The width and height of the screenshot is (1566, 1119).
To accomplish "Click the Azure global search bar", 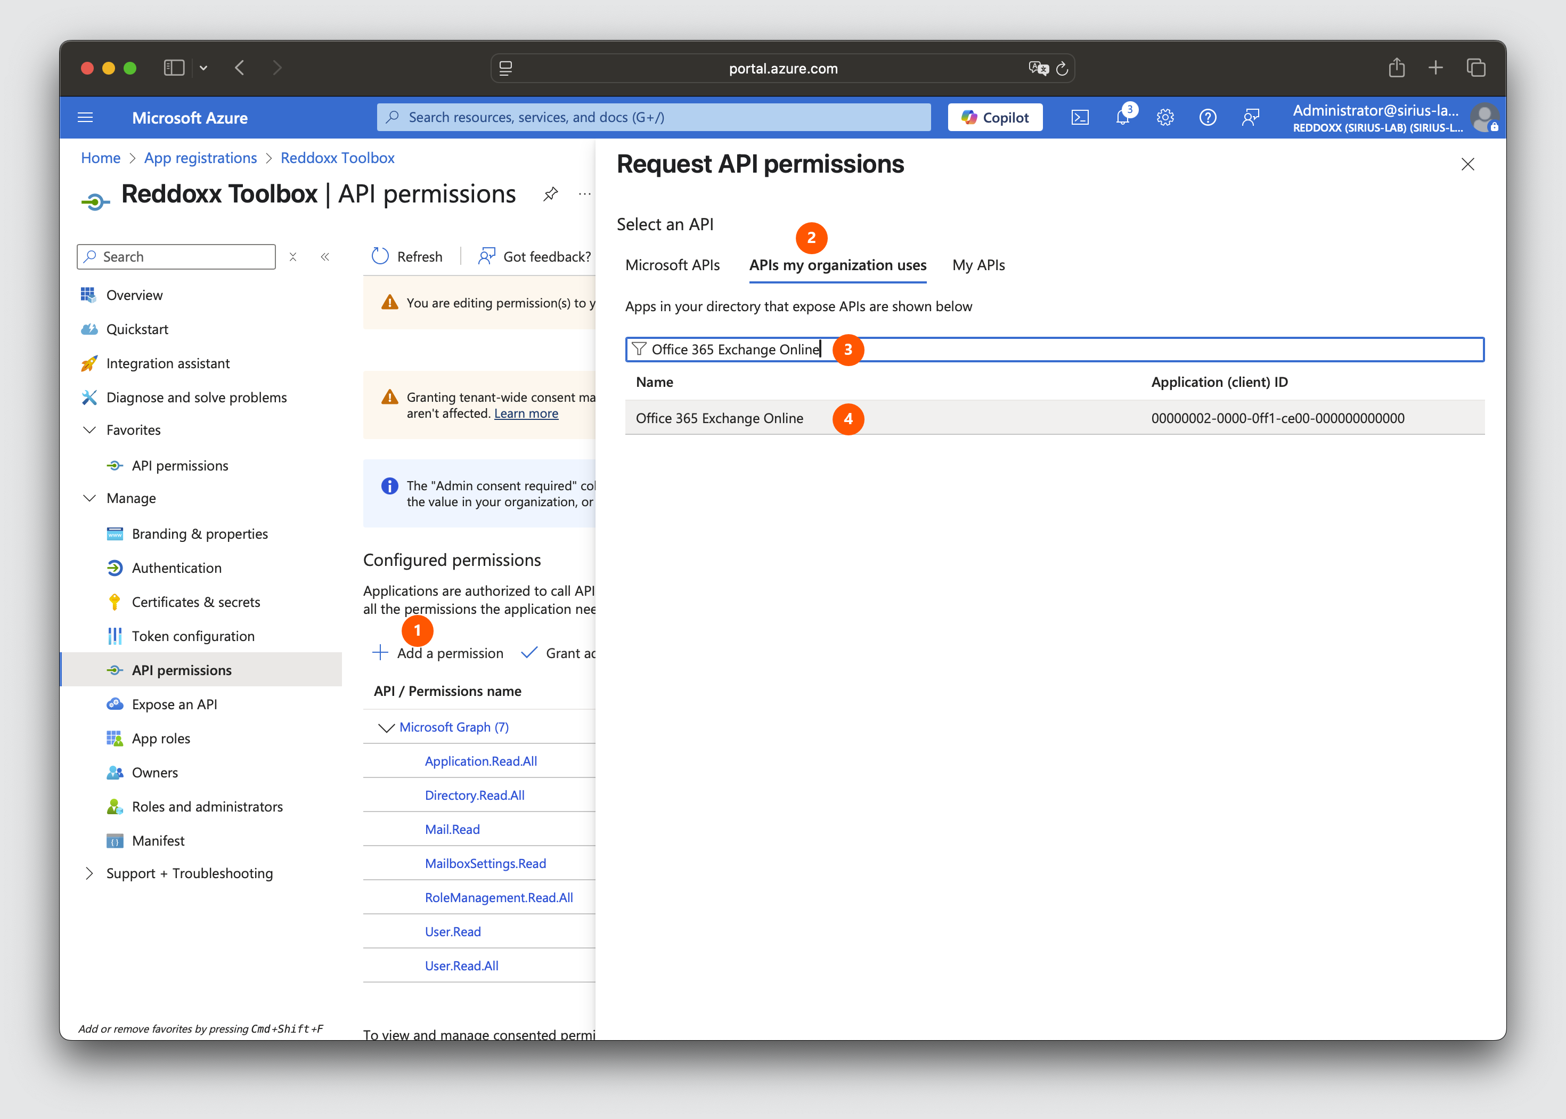I will (654, 117).
